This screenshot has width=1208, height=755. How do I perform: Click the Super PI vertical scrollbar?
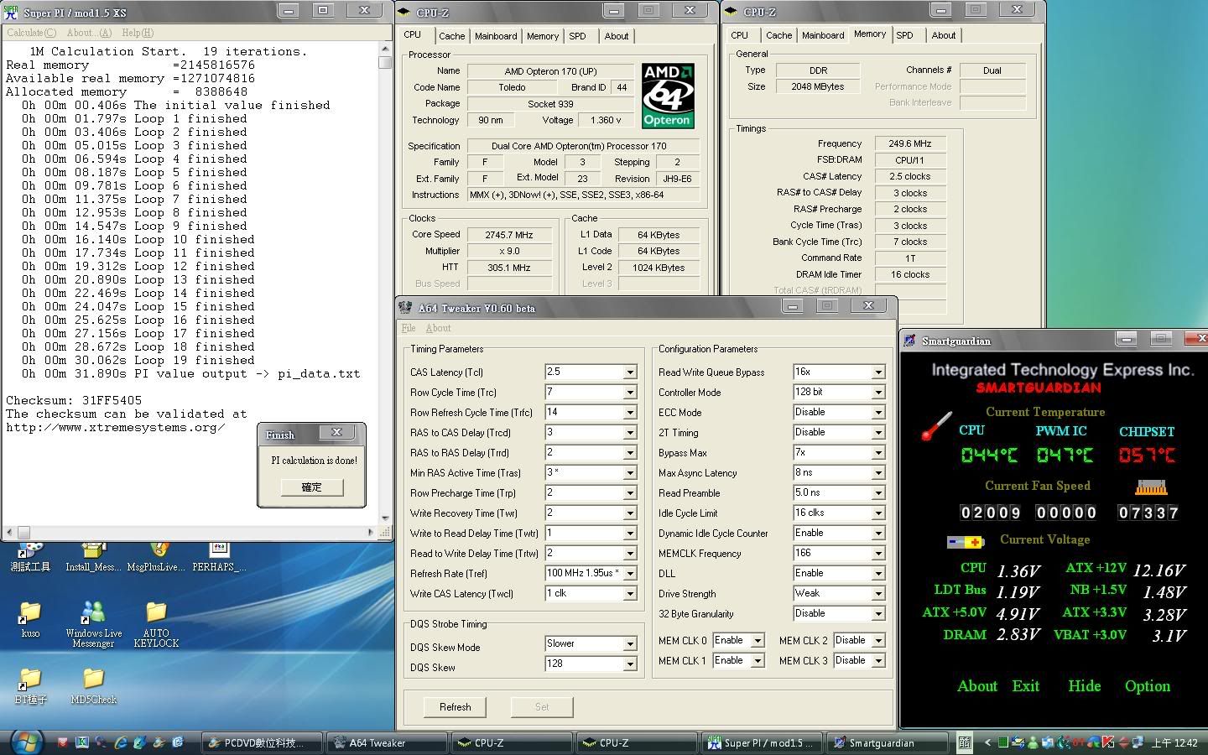(385, 285)
